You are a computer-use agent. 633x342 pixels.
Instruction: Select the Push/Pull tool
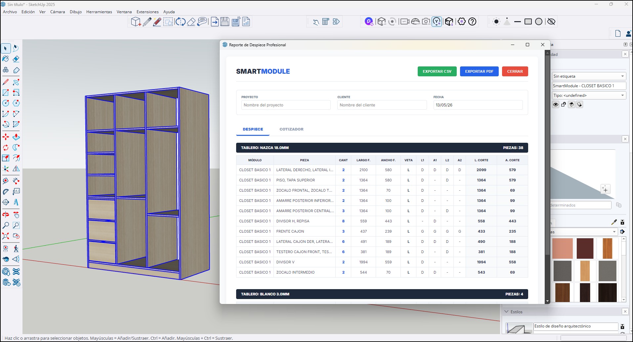(x=16, y=137)
